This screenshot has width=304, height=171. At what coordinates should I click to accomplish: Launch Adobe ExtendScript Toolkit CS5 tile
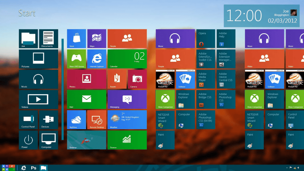[x=205, y=59]
